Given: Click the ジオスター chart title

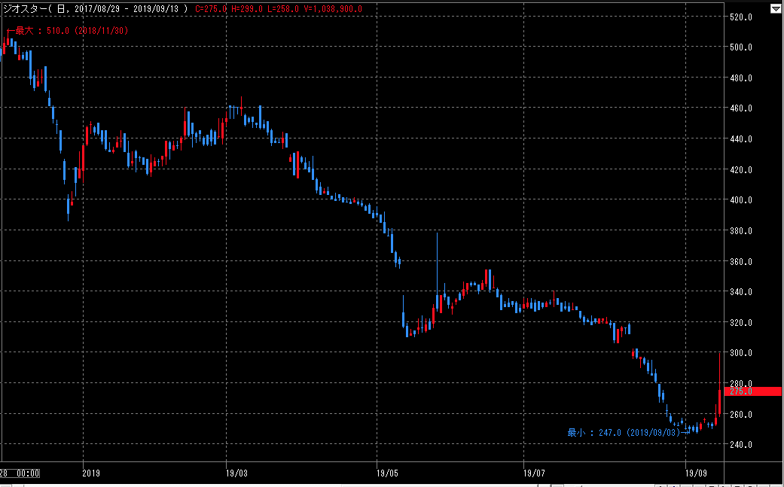Looking at the screenshot, I should click(24, 8).
